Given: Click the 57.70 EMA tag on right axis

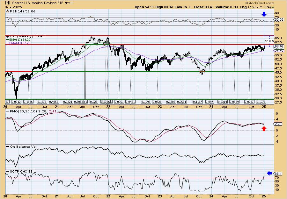Looking at the screenshot, I should click(279, 50).
